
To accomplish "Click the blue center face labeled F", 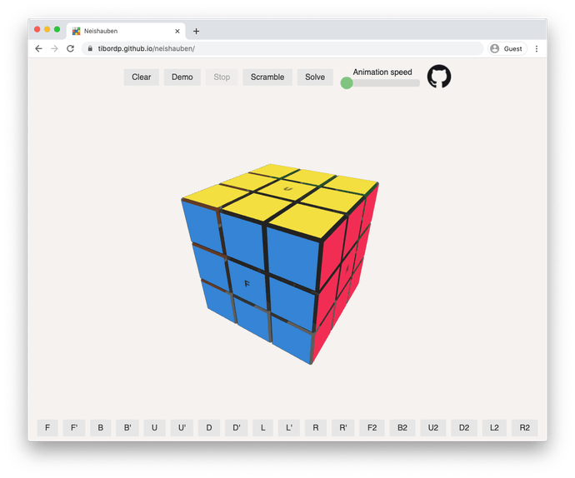I will pyautogui.click(x=248, y=284).
